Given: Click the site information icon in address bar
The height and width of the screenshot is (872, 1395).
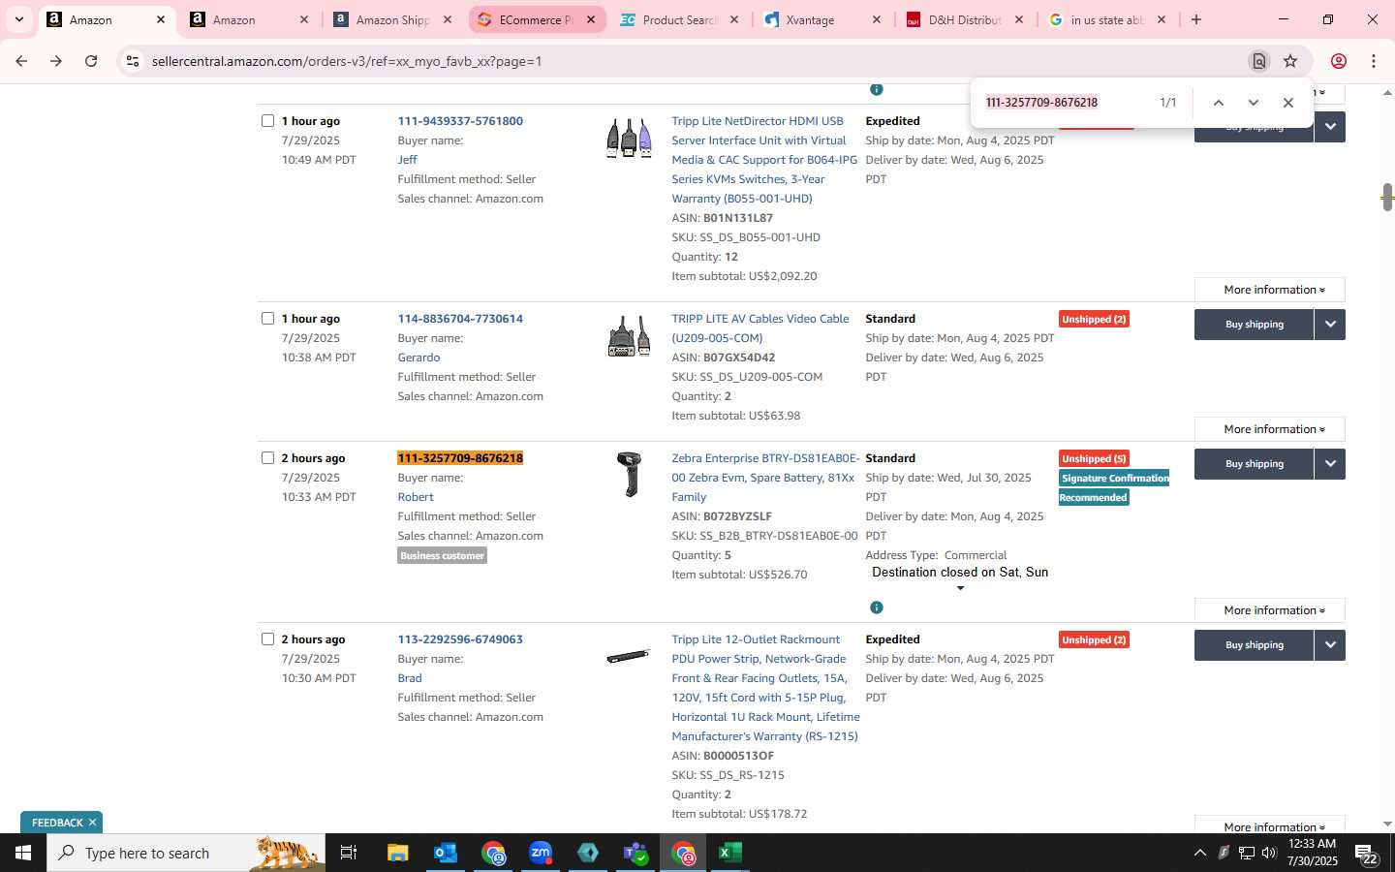Looking at the screenshot, I should [x=133, y=61].
